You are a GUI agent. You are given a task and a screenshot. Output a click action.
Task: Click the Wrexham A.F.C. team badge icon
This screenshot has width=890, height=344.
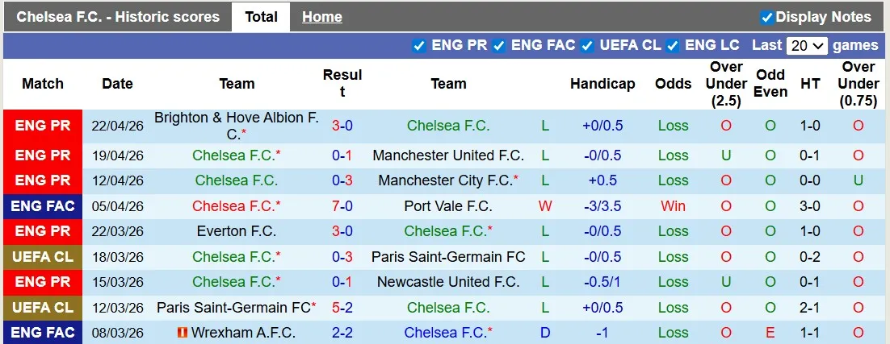coord(183,333)
